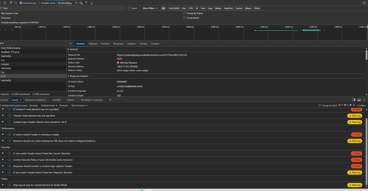Image resolution: width=368 pixels, height=191 pixels.
Task: Enable the Disable cache checkbox
Action: point(39,3)
